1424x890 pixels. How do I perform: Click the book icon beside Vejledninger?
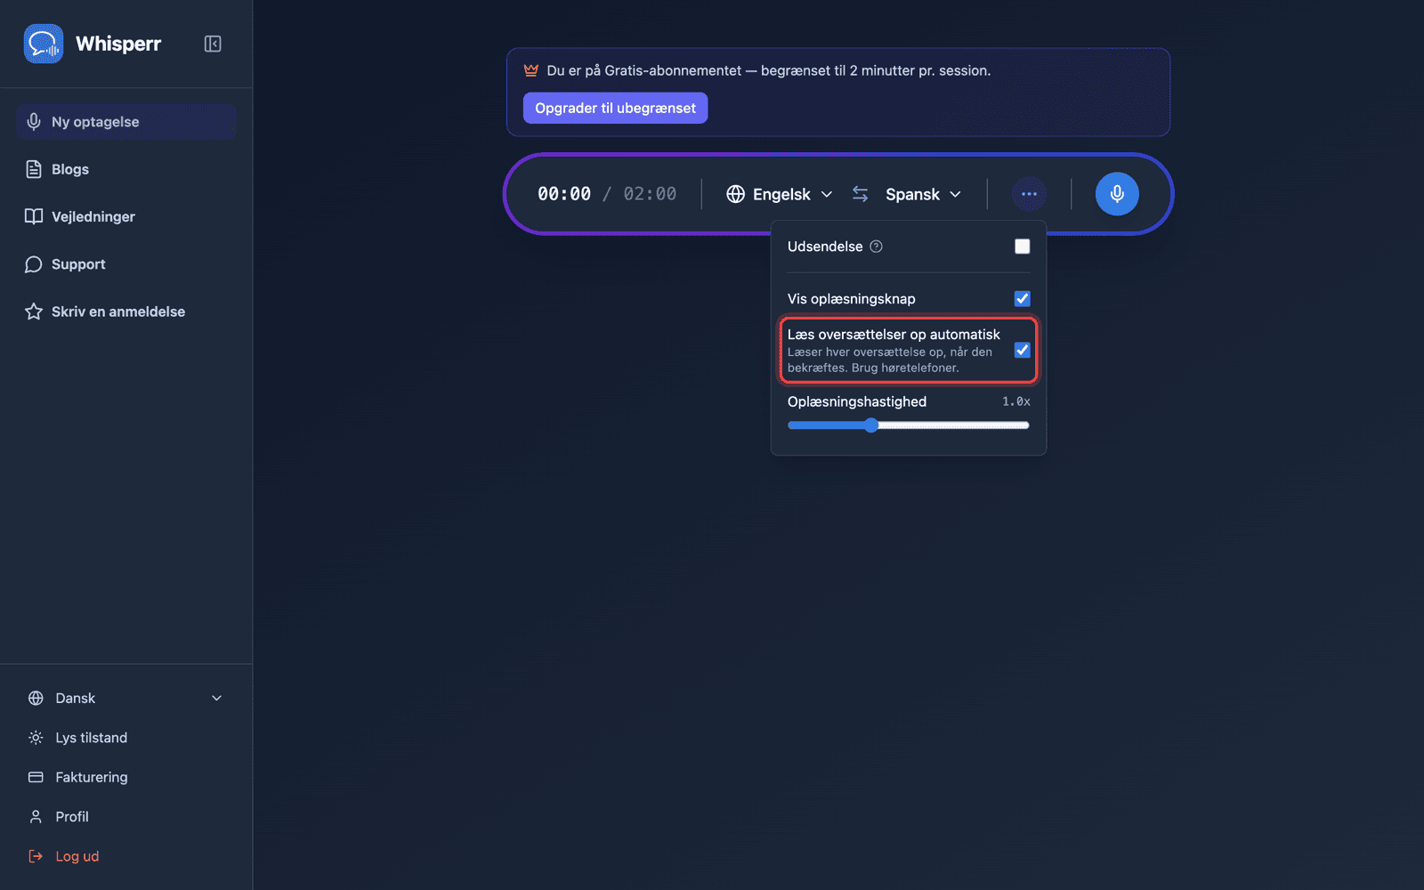34,216
